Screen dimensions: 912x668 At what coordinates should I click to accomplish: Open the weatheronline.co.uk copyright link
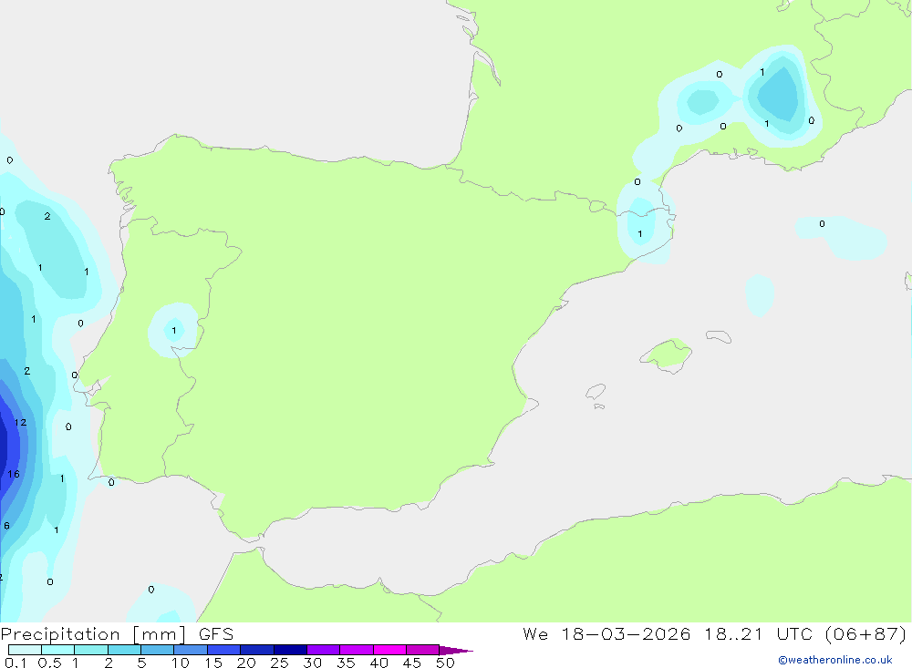click(x=835, y=660)
